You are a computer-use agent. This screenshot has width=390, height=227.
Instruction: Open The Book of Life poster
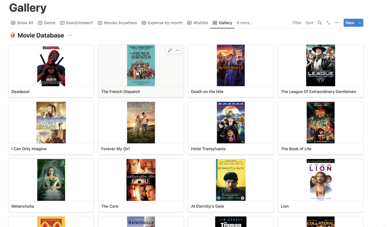tap(321, 123)
